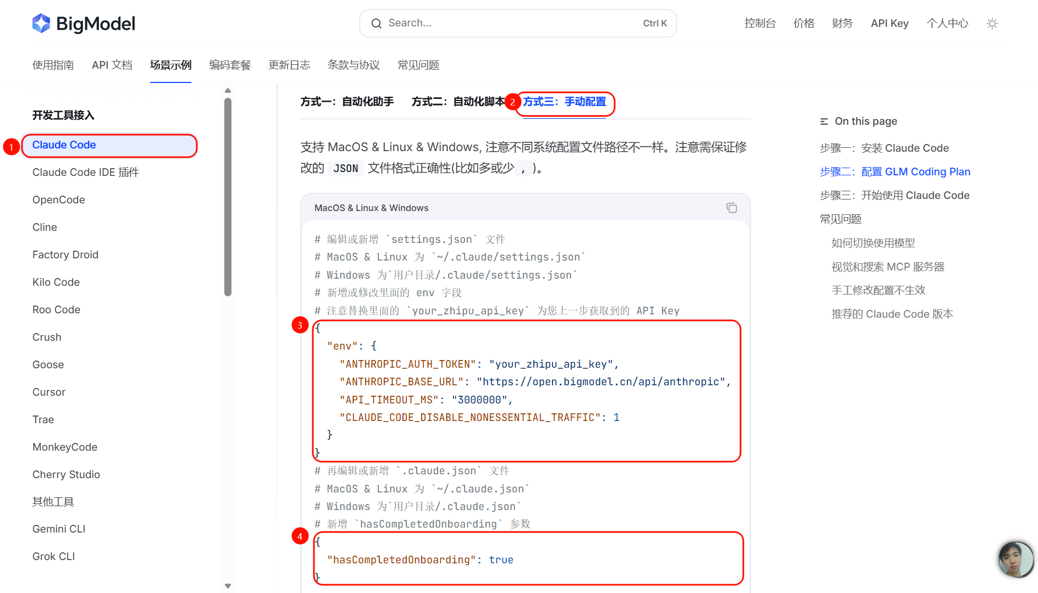Open the support chat avatar

[x=1016, y=559]
